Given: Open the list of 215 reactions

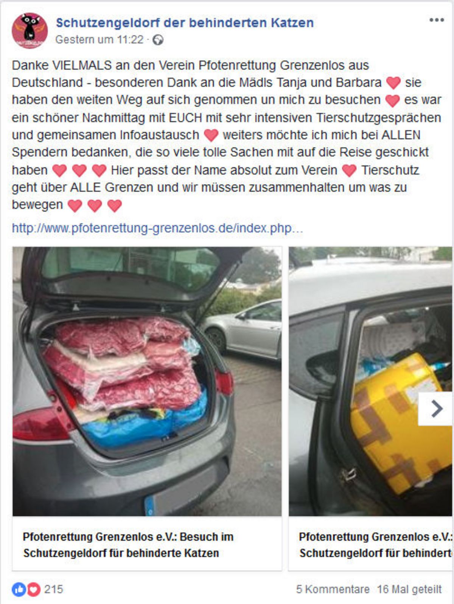Looking at the screenshot, I should (53, 589).
